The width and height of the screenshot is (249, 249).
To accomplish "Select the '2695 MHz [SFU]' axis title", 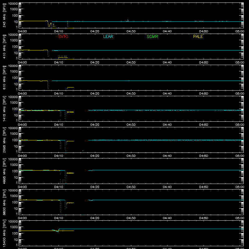I will click(4, 140).
